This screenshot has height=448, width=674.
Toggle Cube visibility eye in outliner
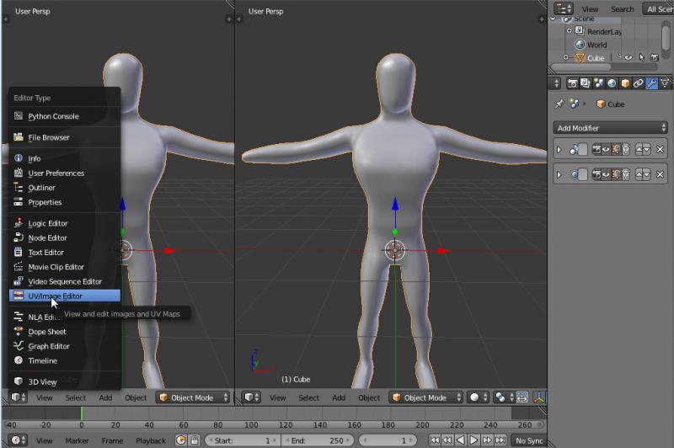pos(628,58)
